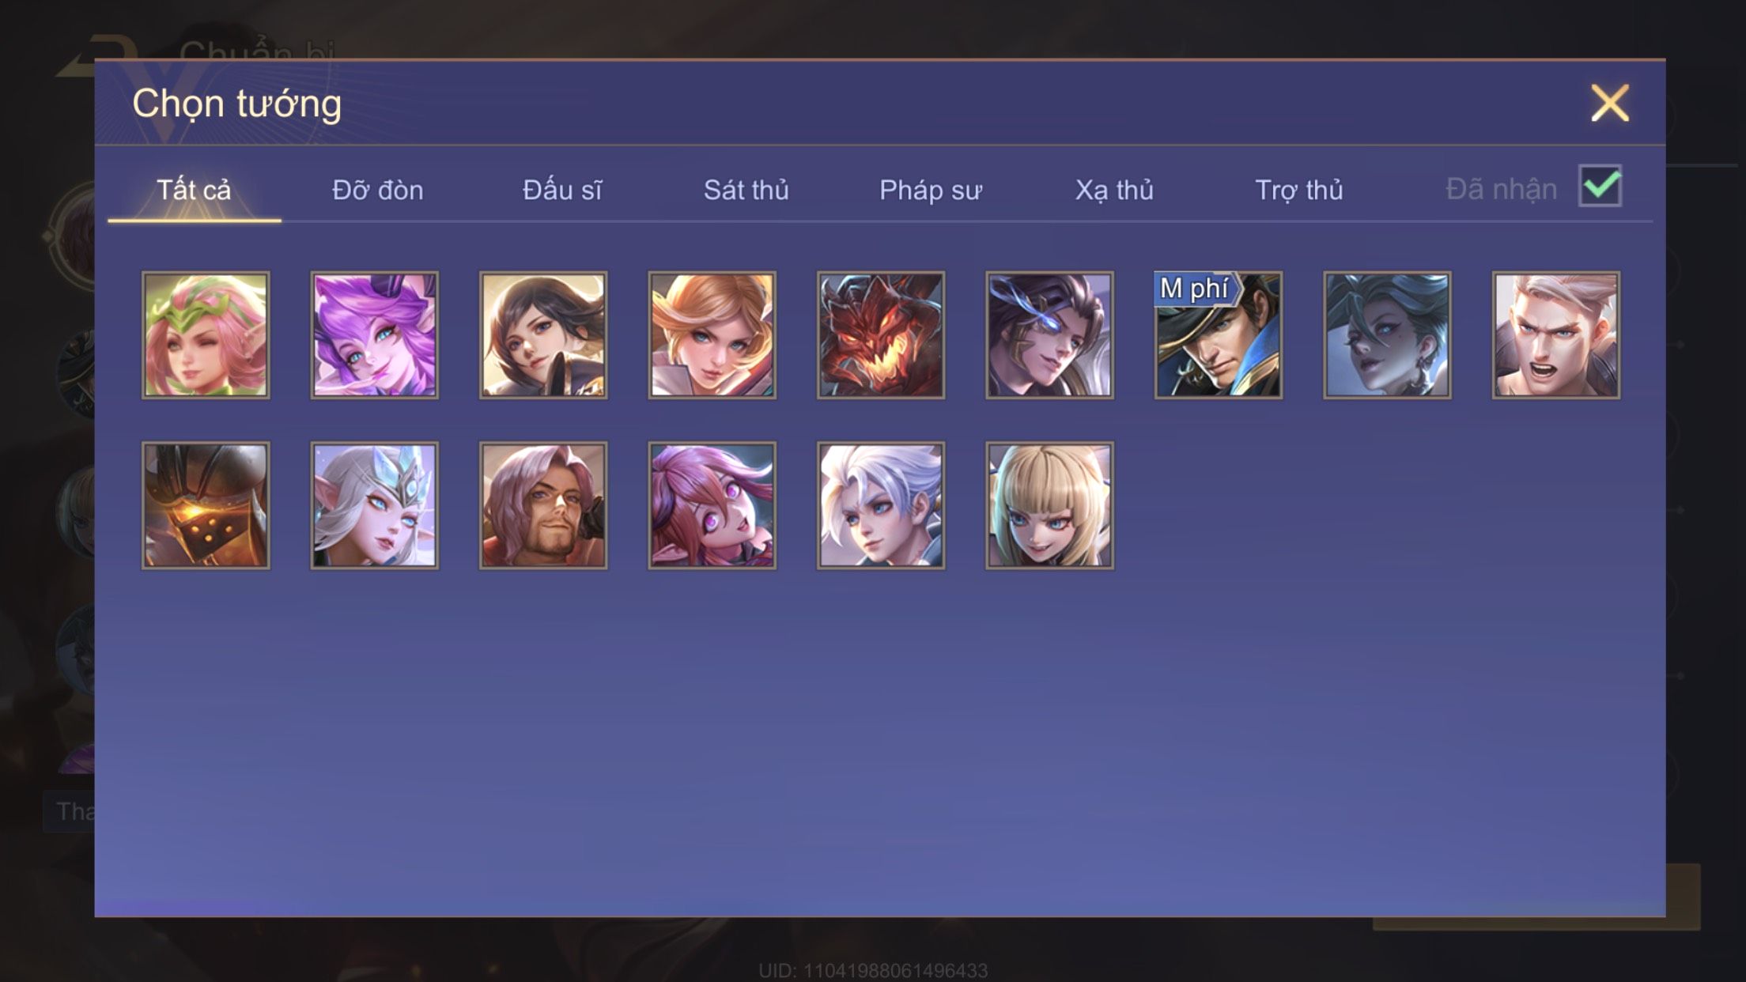Select the blonde girl with straight bangs
This screenshot has height=982, width=1746.
(x=1049, y=505)
